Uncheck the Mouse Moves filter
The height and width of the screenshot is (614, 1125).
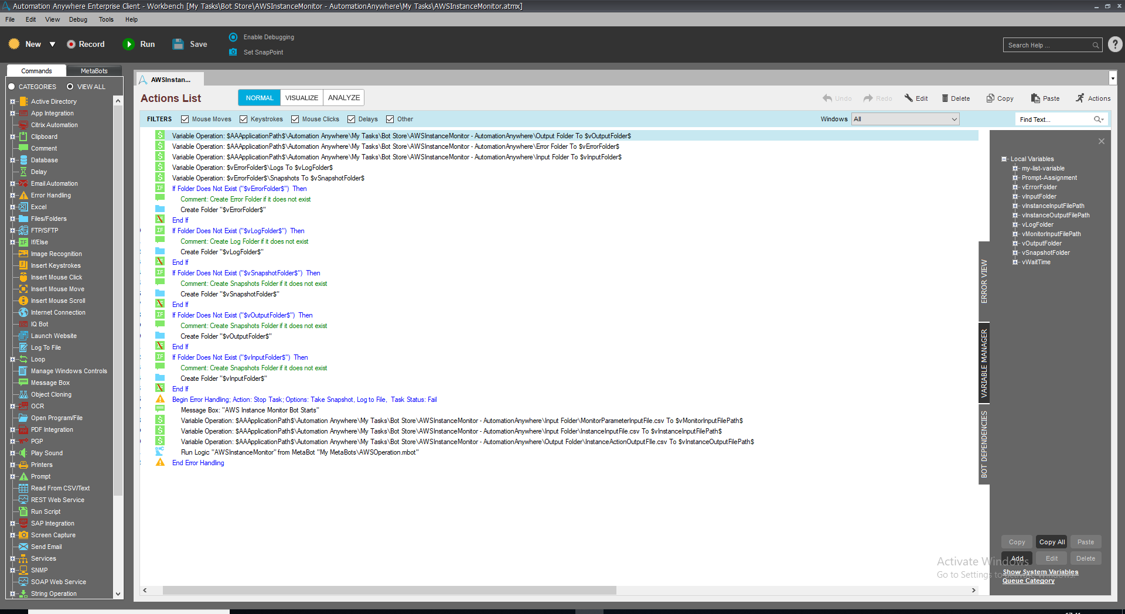pyautogui.click(x=185, y=120)
